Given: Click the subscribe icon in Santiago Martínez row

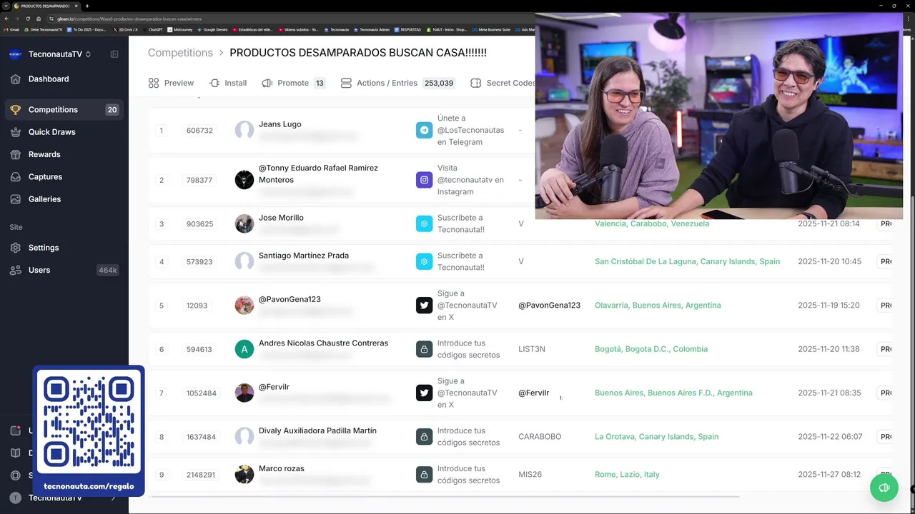Looking at the screenshot, I should (x=425, y=261).
